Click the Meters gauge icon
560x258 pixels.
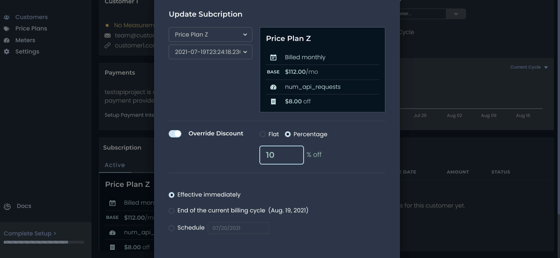point(7,40)
